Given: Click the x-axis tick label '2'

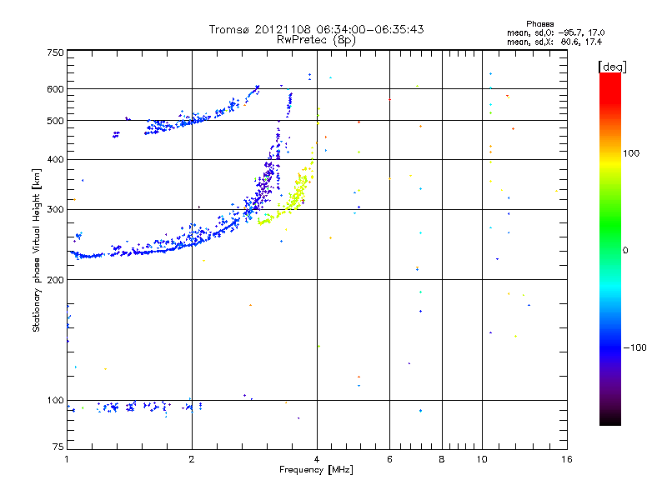Looking at the screenshot, I should [x=192, y=459].
